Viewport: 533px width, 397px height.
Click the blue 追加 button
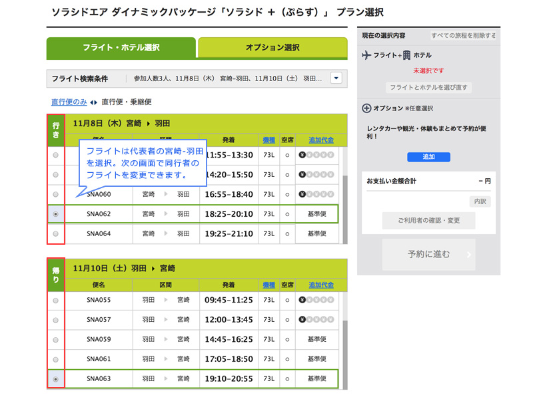coord(428,157)
